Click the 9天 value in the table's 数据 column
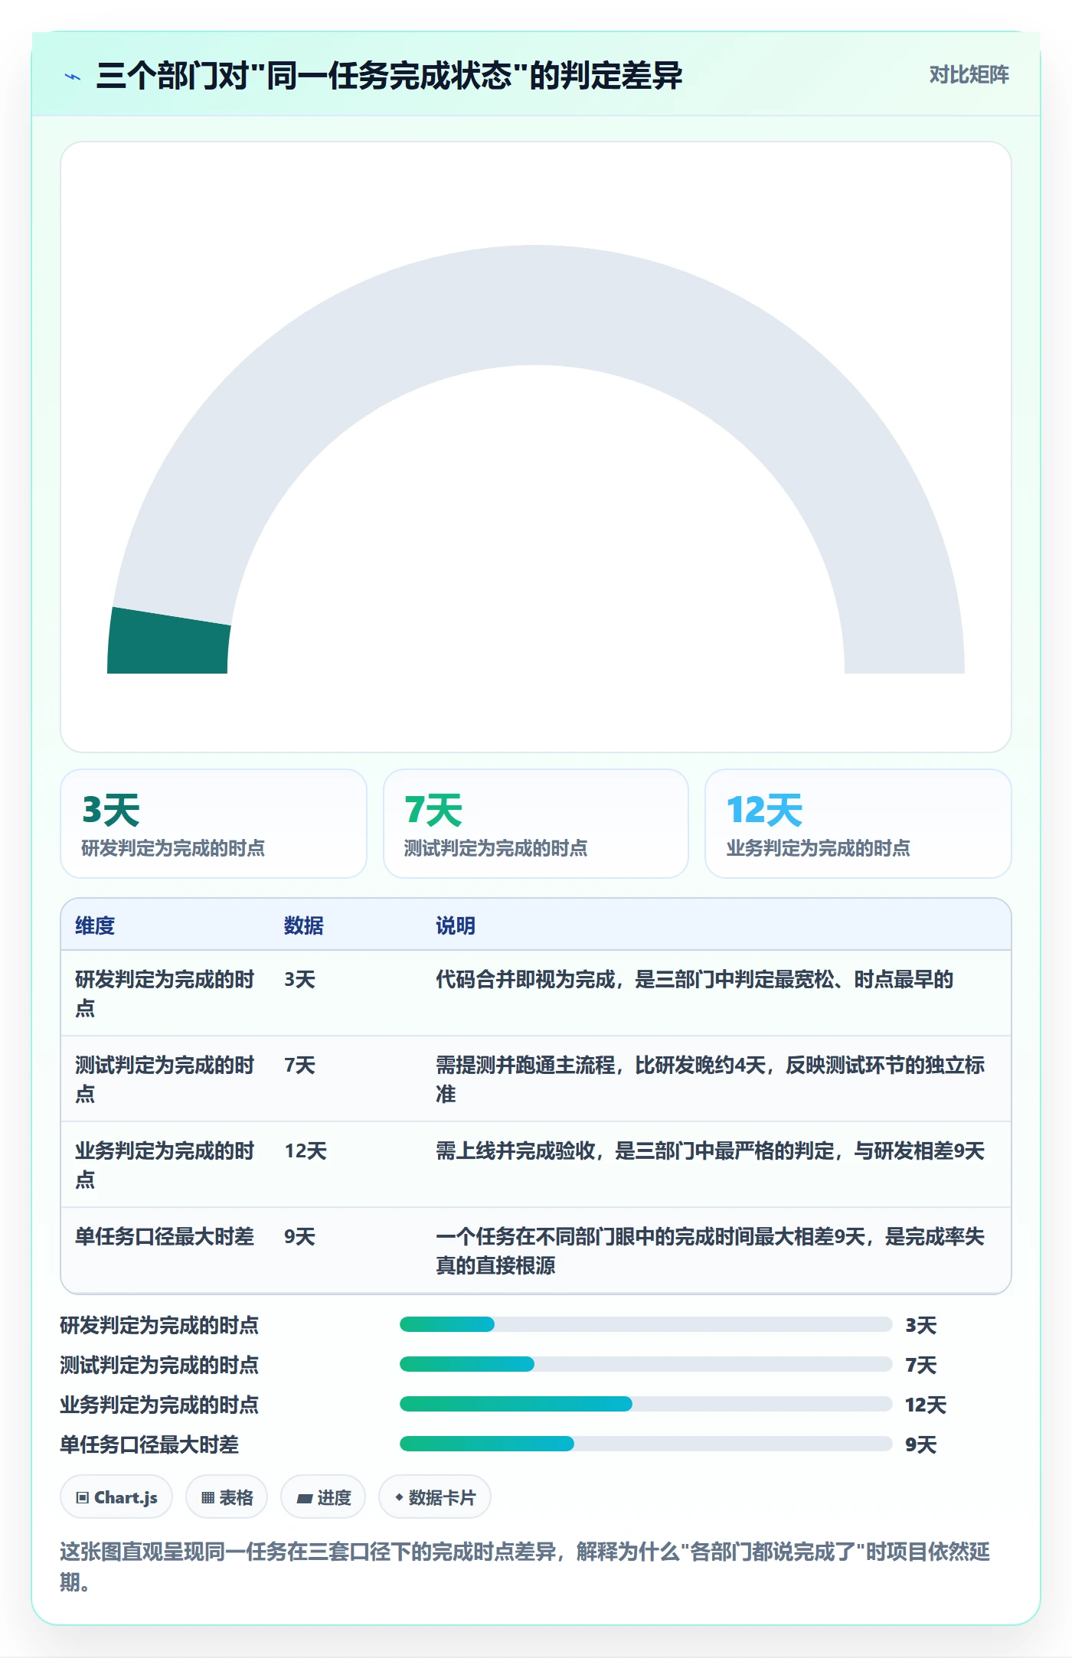 tap(299, 1236)
